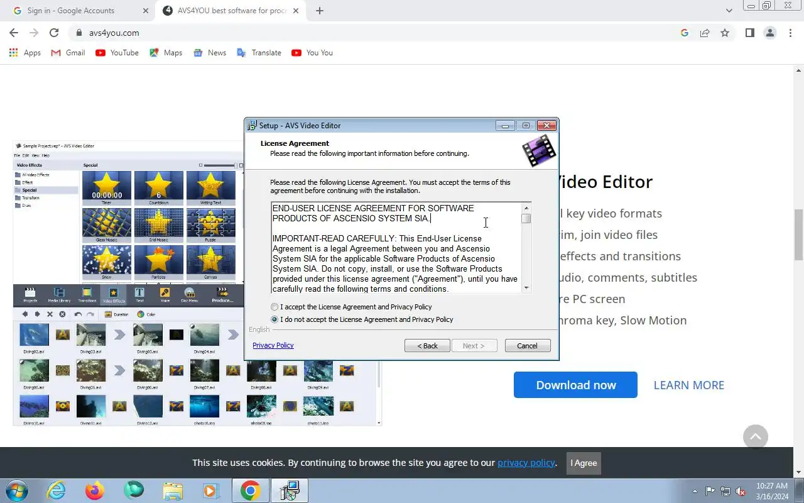The width and height of the screenshot is (804, 503).
Task: Select 'I accept the License Agreement' radio button
Action: pyautogui.click(x=274, y=307)
